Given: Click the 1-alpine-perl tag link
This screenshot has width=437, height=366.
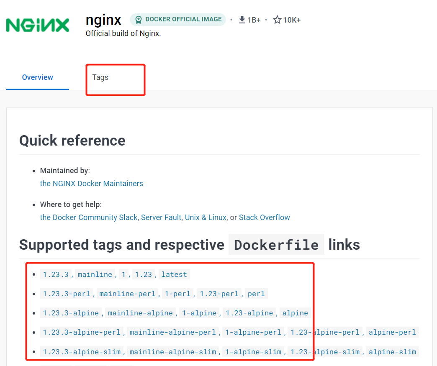Looking at the screenshot, I should pyautogui.click(x=253, y=332).
